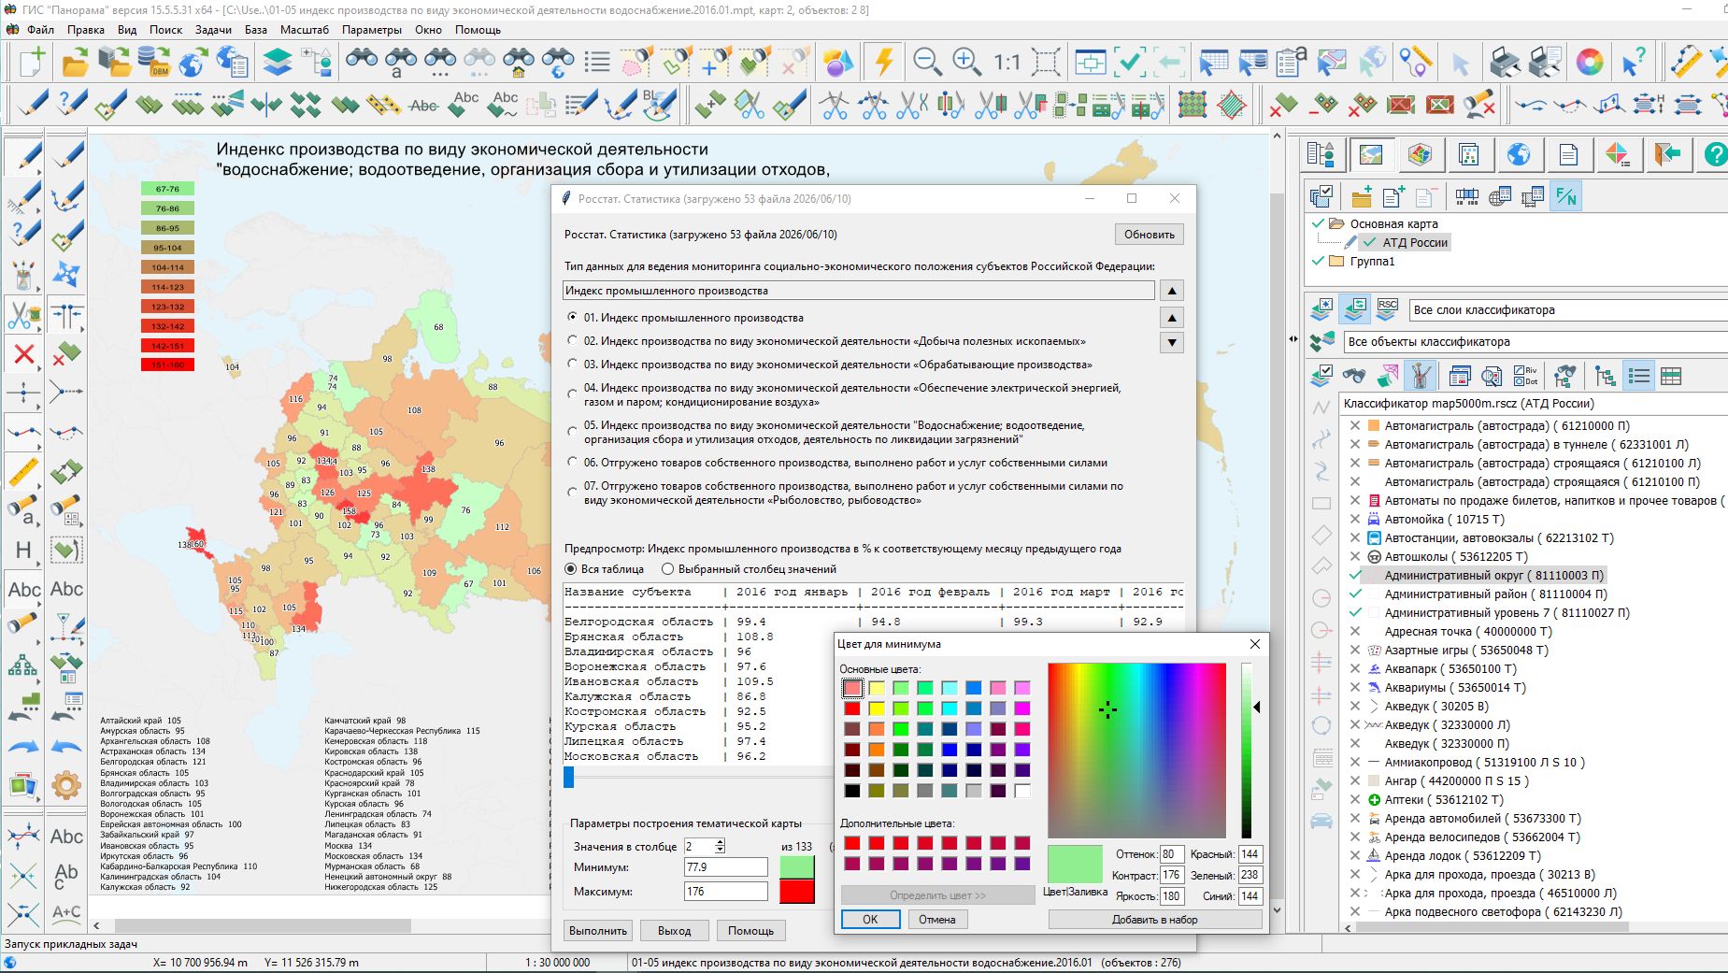Screen dimensions: 1728x973
Task: Click the RSC classifier layers icon
Action: (x=1388, y=308)
